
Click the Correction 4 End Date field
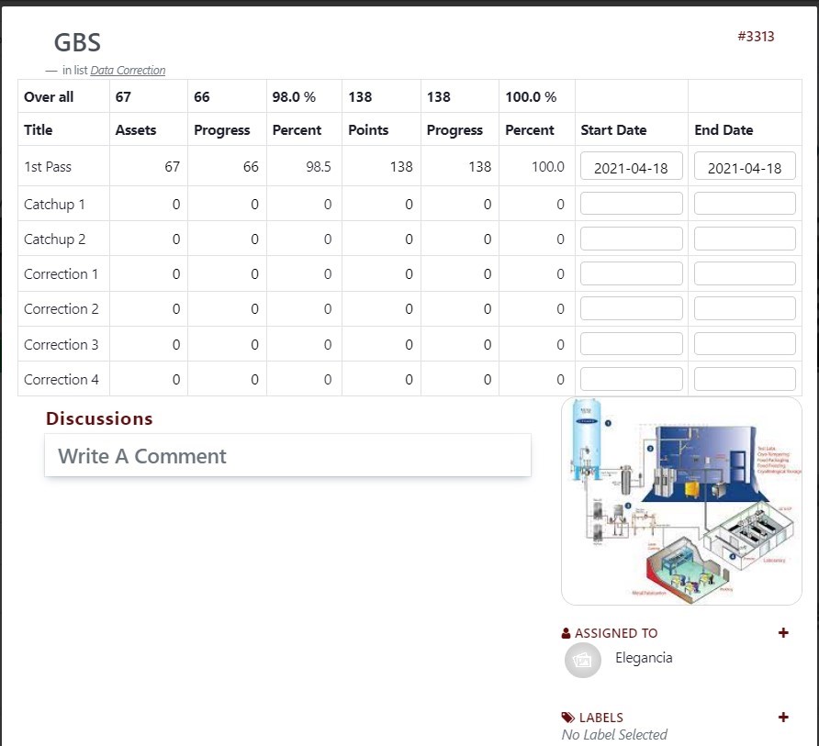745,379
